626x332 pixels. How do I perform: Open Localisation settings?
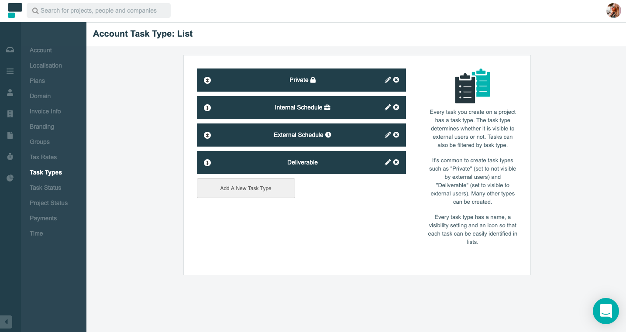point(46,65)
